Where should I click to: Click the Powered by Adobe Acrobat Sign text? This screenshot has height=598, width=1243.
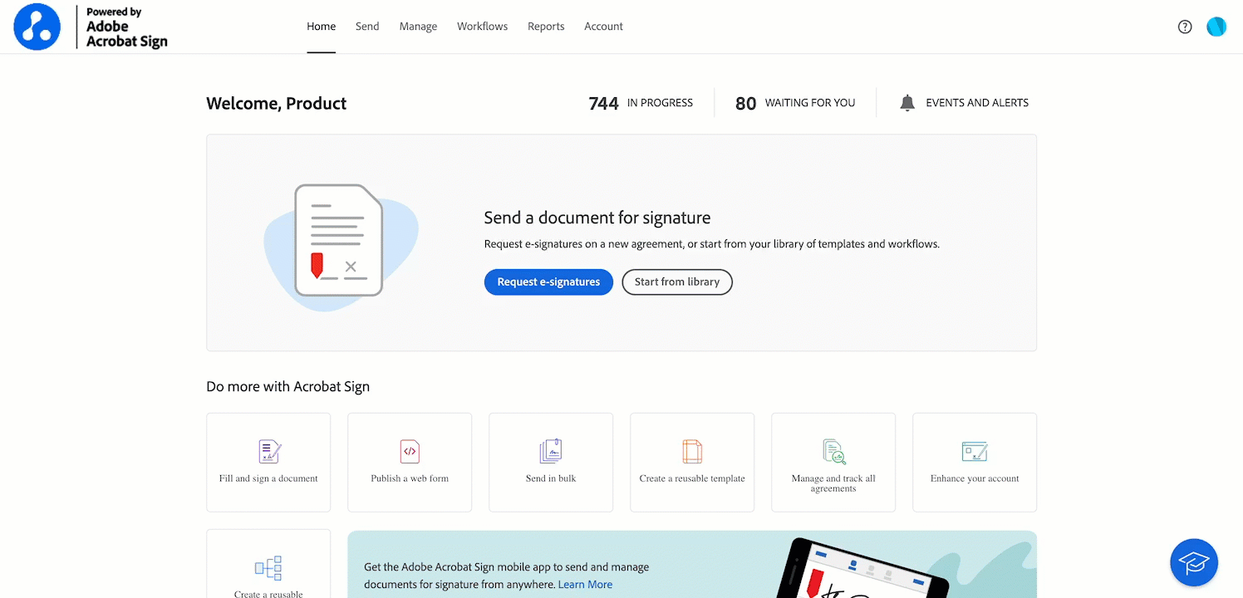pos(126,27)
